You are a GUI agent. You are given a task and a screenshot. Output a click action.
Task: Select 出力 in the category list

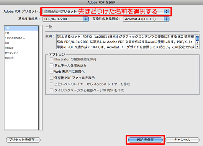[21, 43]
